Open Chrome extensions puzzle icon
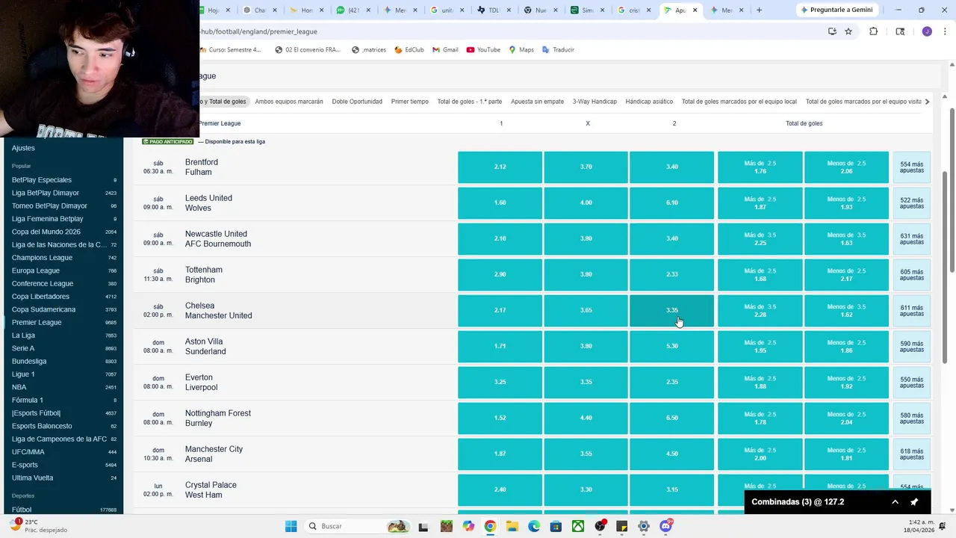This screenshot has width=956, height=538. click(x=873, y=31)
